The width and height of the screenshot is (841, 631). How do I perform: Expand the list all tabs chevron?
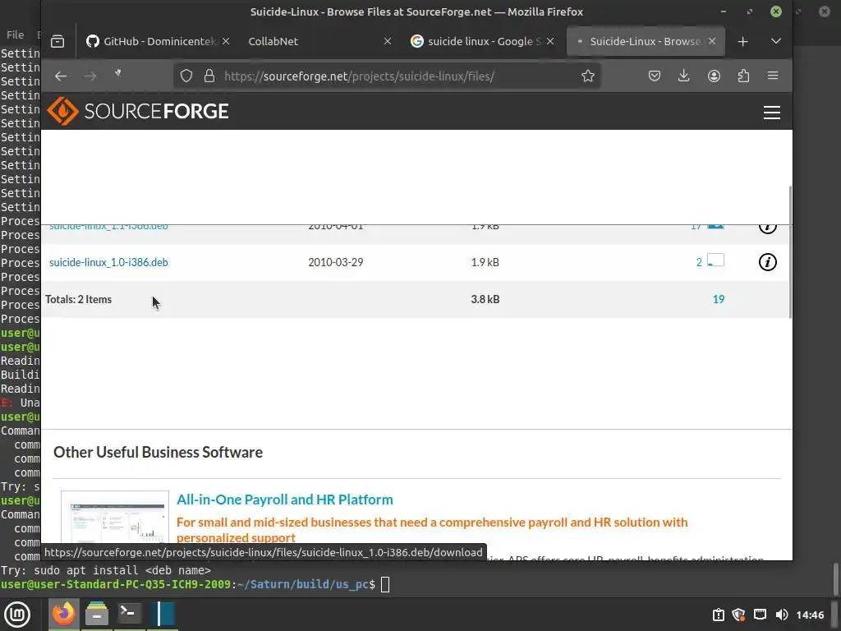(x=776, y=41)
